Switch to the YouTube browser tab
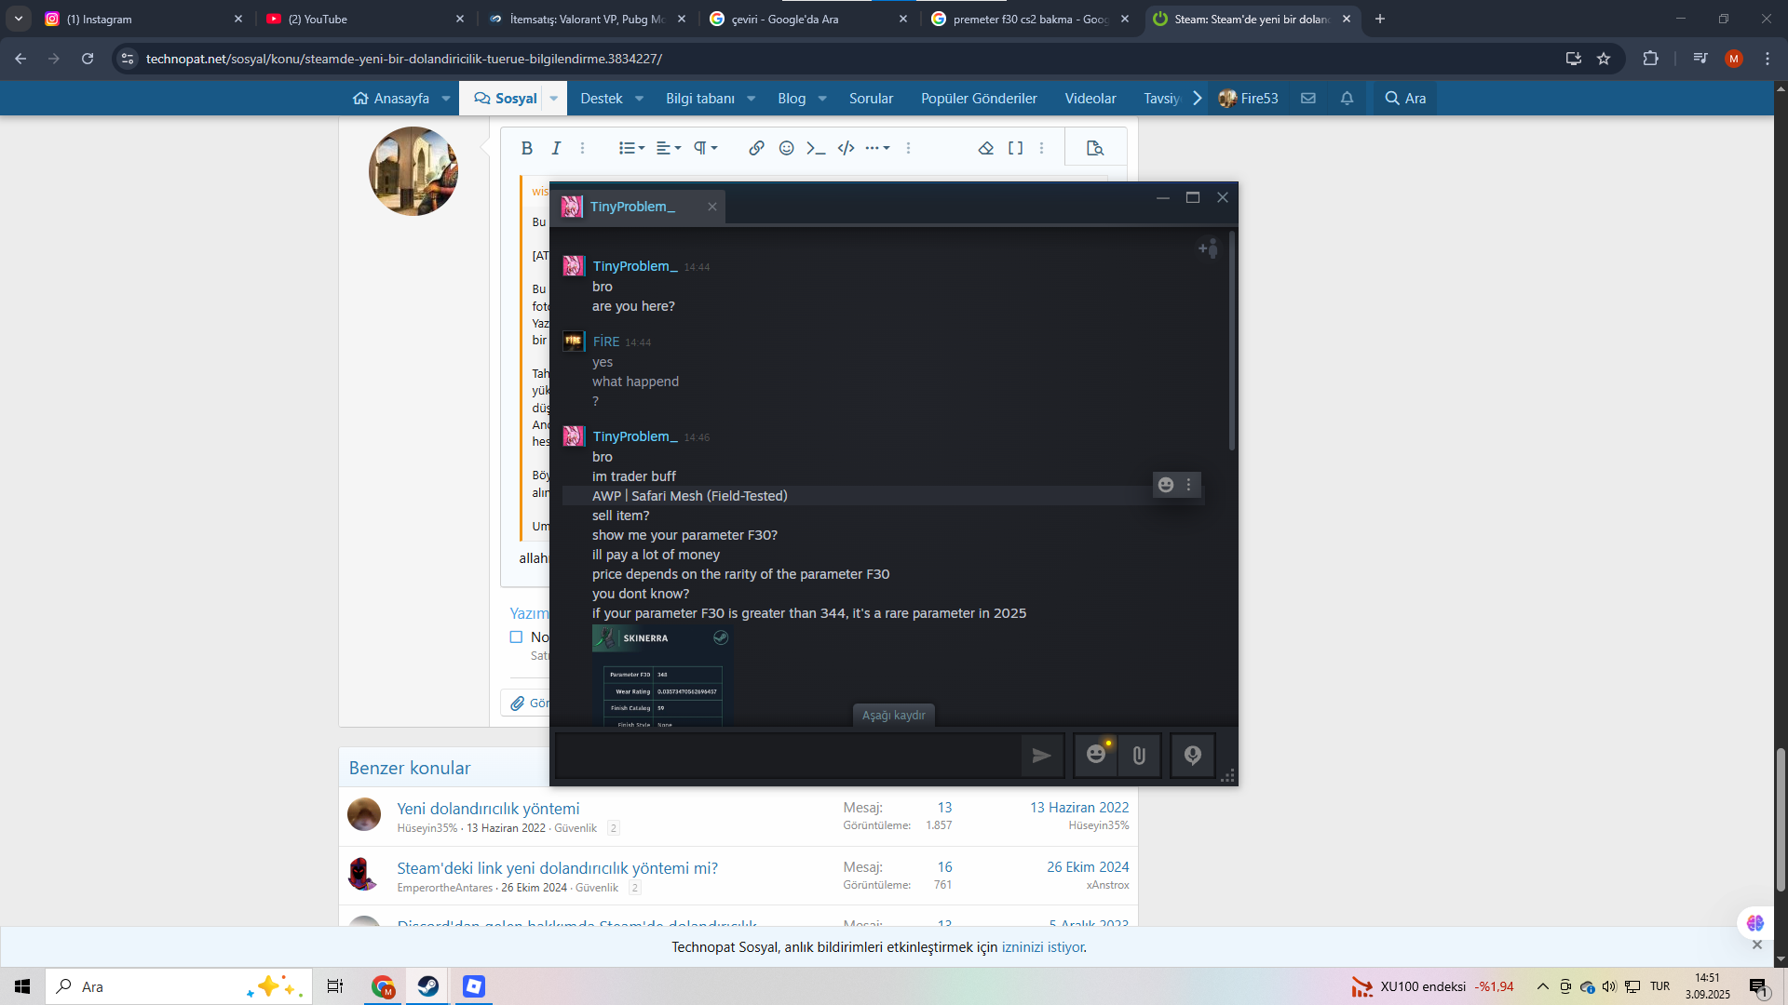 [365, 19]
